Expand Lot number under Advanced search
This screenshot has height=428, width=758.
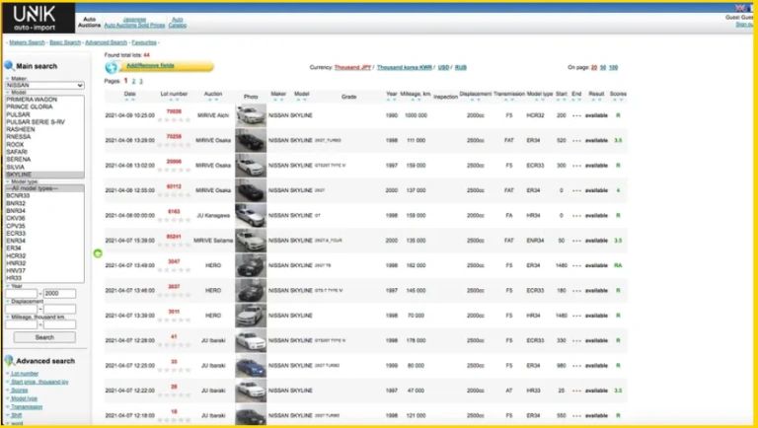(25, 374)
